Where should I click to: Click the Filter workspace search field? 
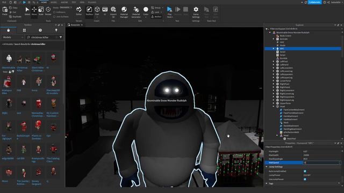[x=303, y=28]
